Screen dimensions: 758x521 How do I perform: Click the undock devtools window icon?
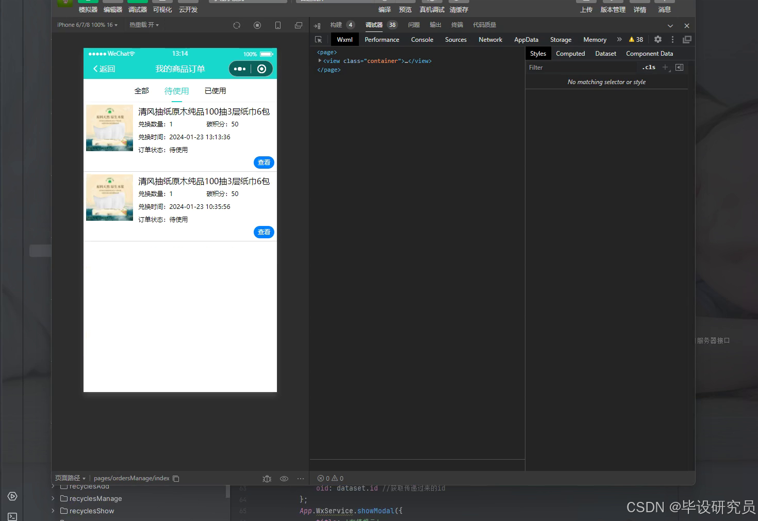coord(687,39)
